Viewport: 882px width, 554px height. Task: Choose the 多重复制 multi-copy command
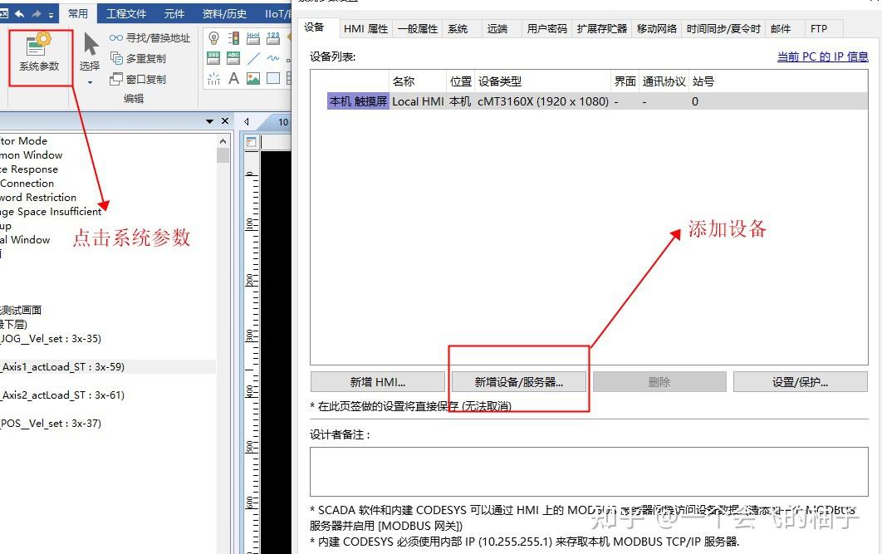[139, 58]
